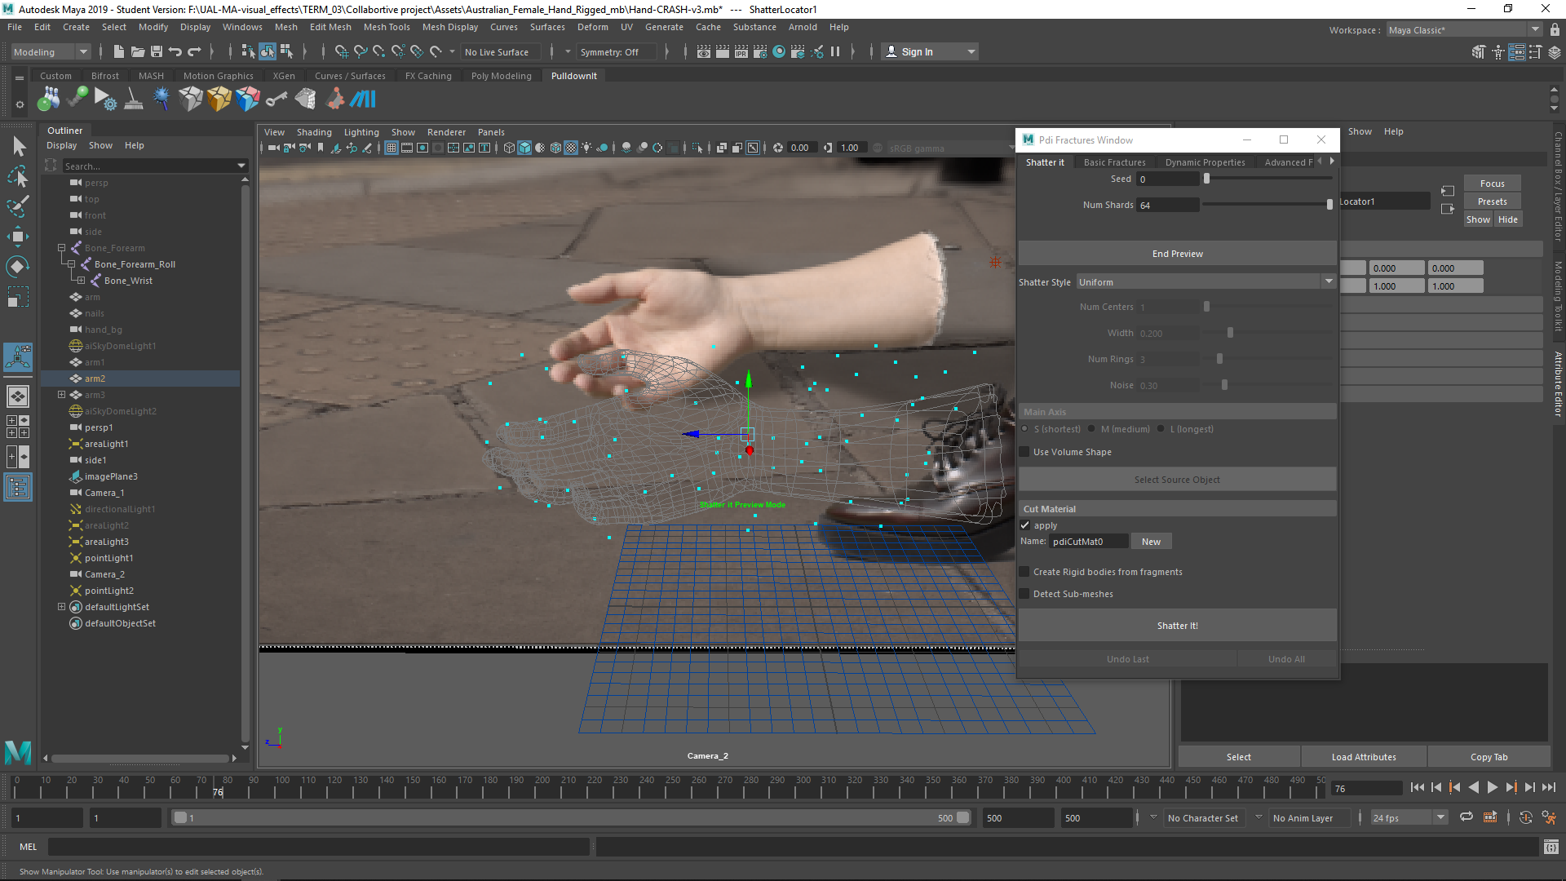Enable Use Volume Shape checkbox

tap(1025, 452)
